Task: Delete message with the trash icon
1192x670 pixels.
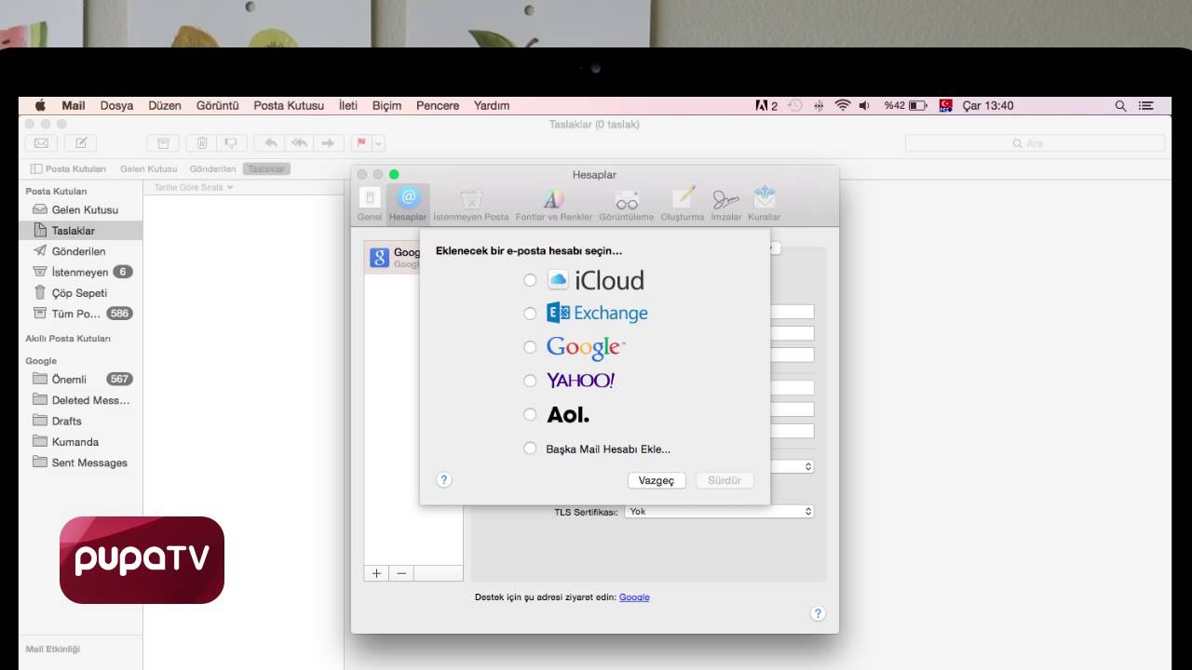Action: [x=202, y=143]
